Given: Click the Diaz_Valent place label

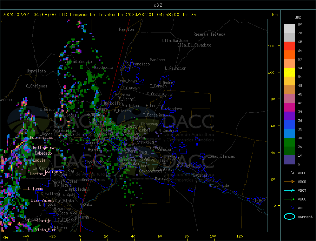Looking at the screenshot, I should 42,200.
